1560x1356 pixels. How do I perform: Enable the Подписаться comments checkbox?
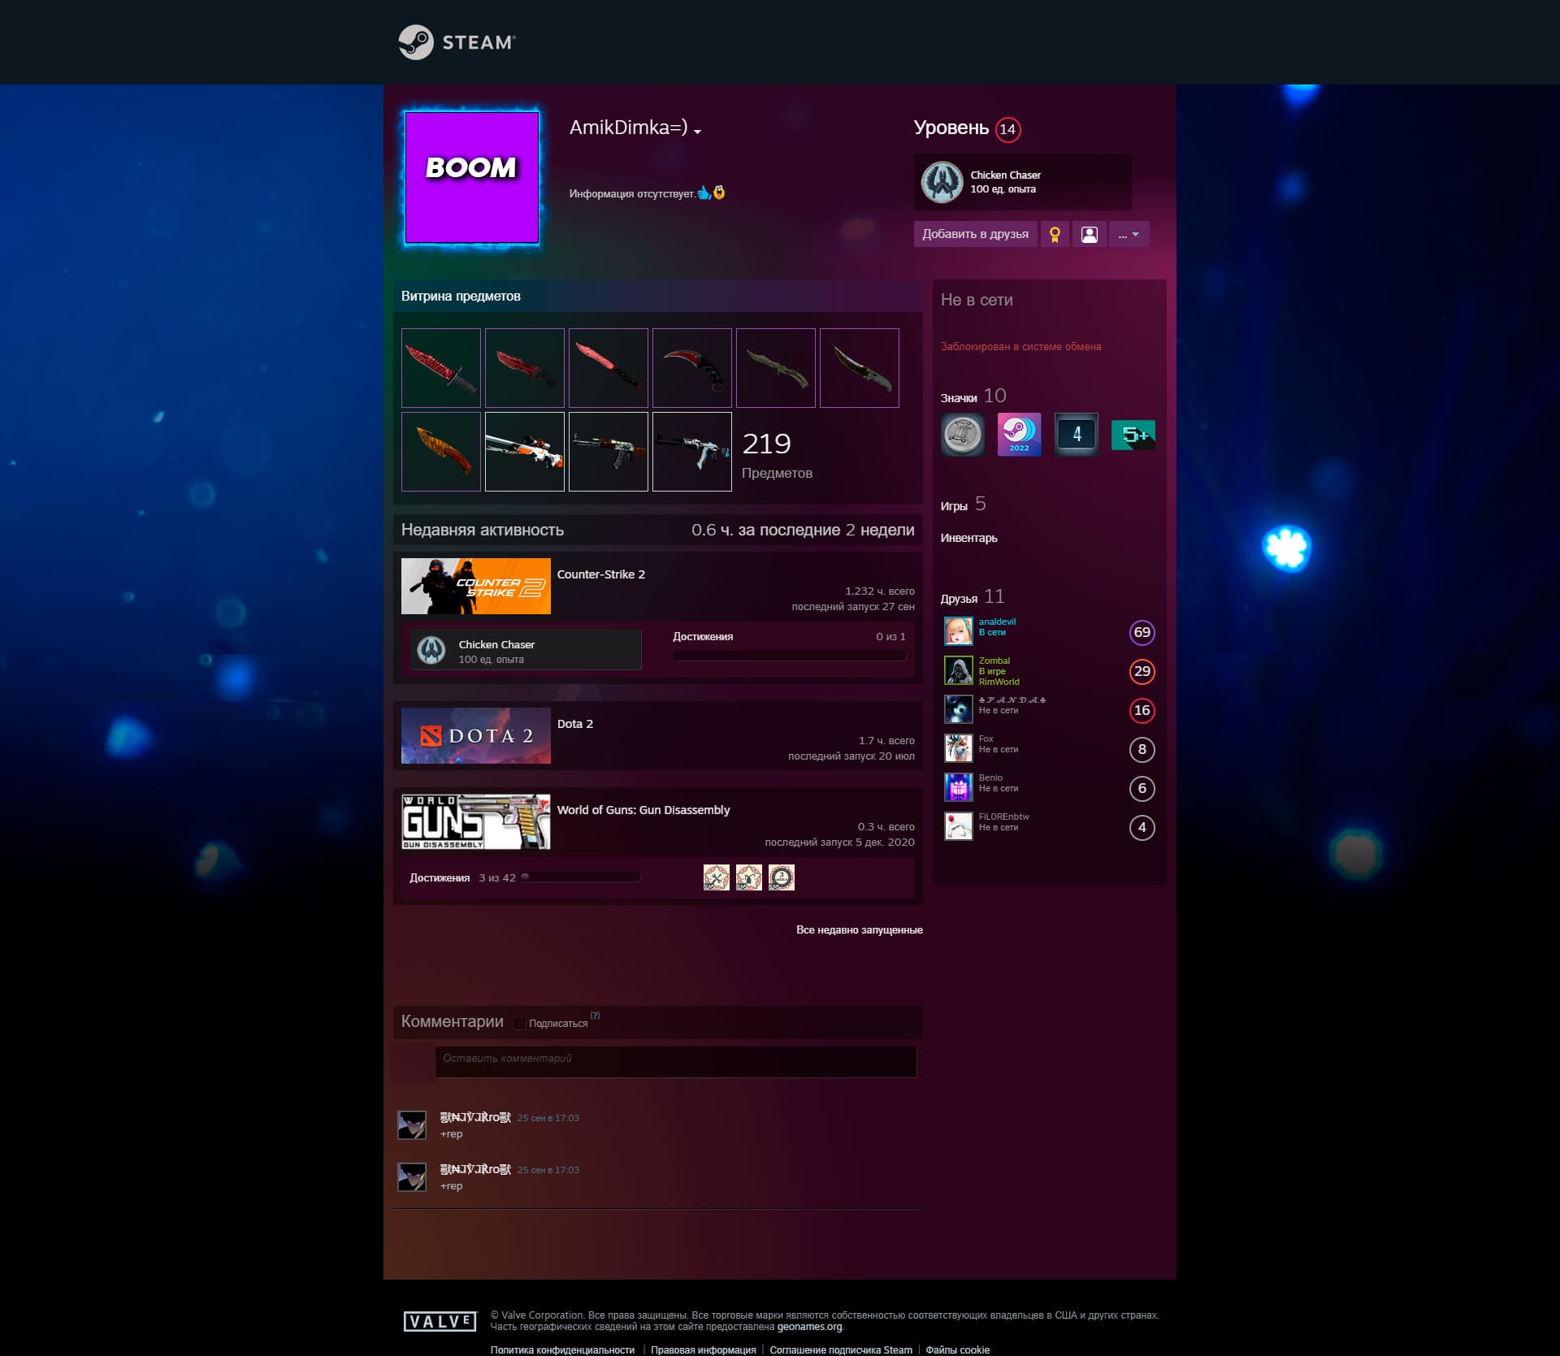click(521, 1024)
